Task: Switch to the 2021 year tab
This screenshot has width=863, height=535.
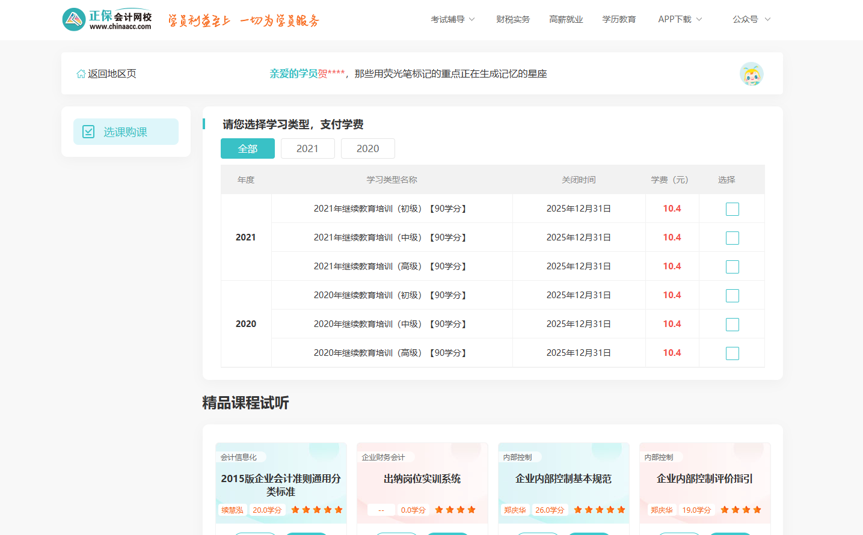Action: coord(307,148)
